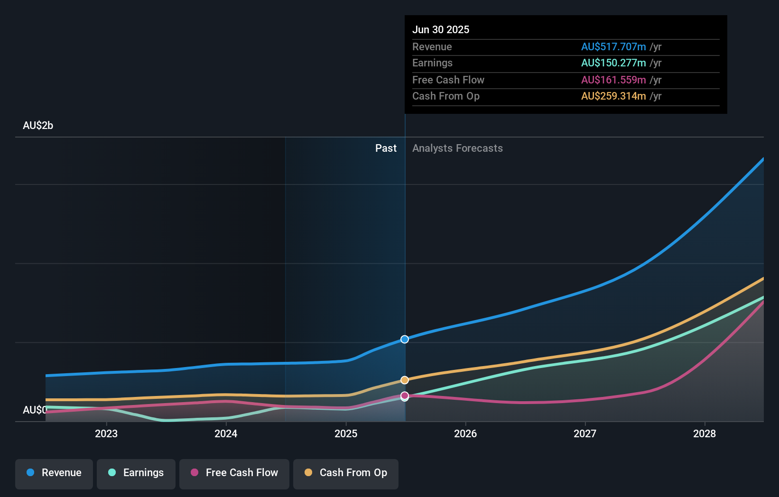Click the teal Earnings legend dot
The height and width of the screenshot is (497, 779).
coord(111,473)
